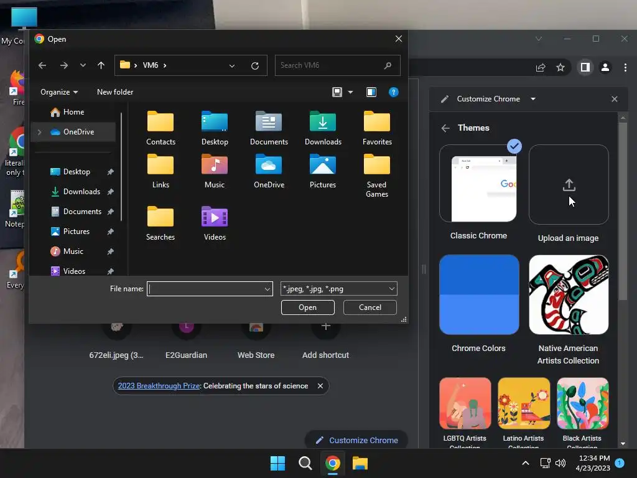Share this page in Chrome

541,67
